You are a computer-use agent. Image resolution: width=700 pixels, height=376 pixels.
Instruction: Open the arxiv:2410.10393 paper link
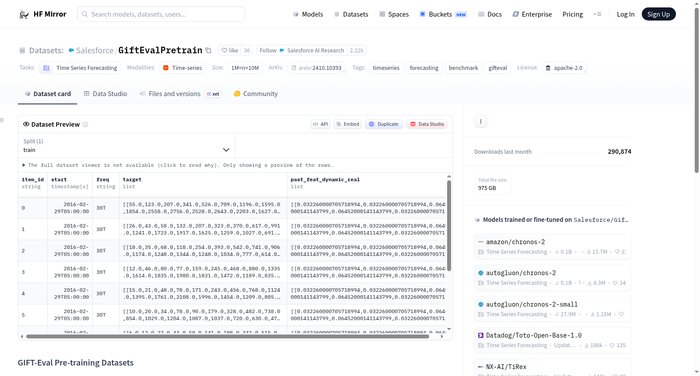tap(316, 68)
